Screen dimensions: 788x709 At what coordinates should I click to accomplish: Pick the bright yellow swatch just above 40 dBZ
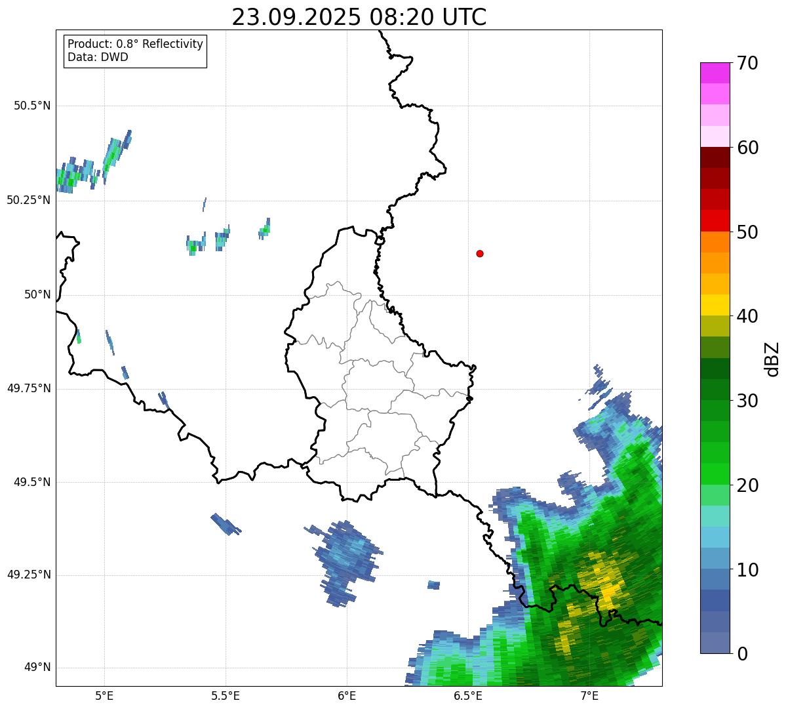point(715,305)
